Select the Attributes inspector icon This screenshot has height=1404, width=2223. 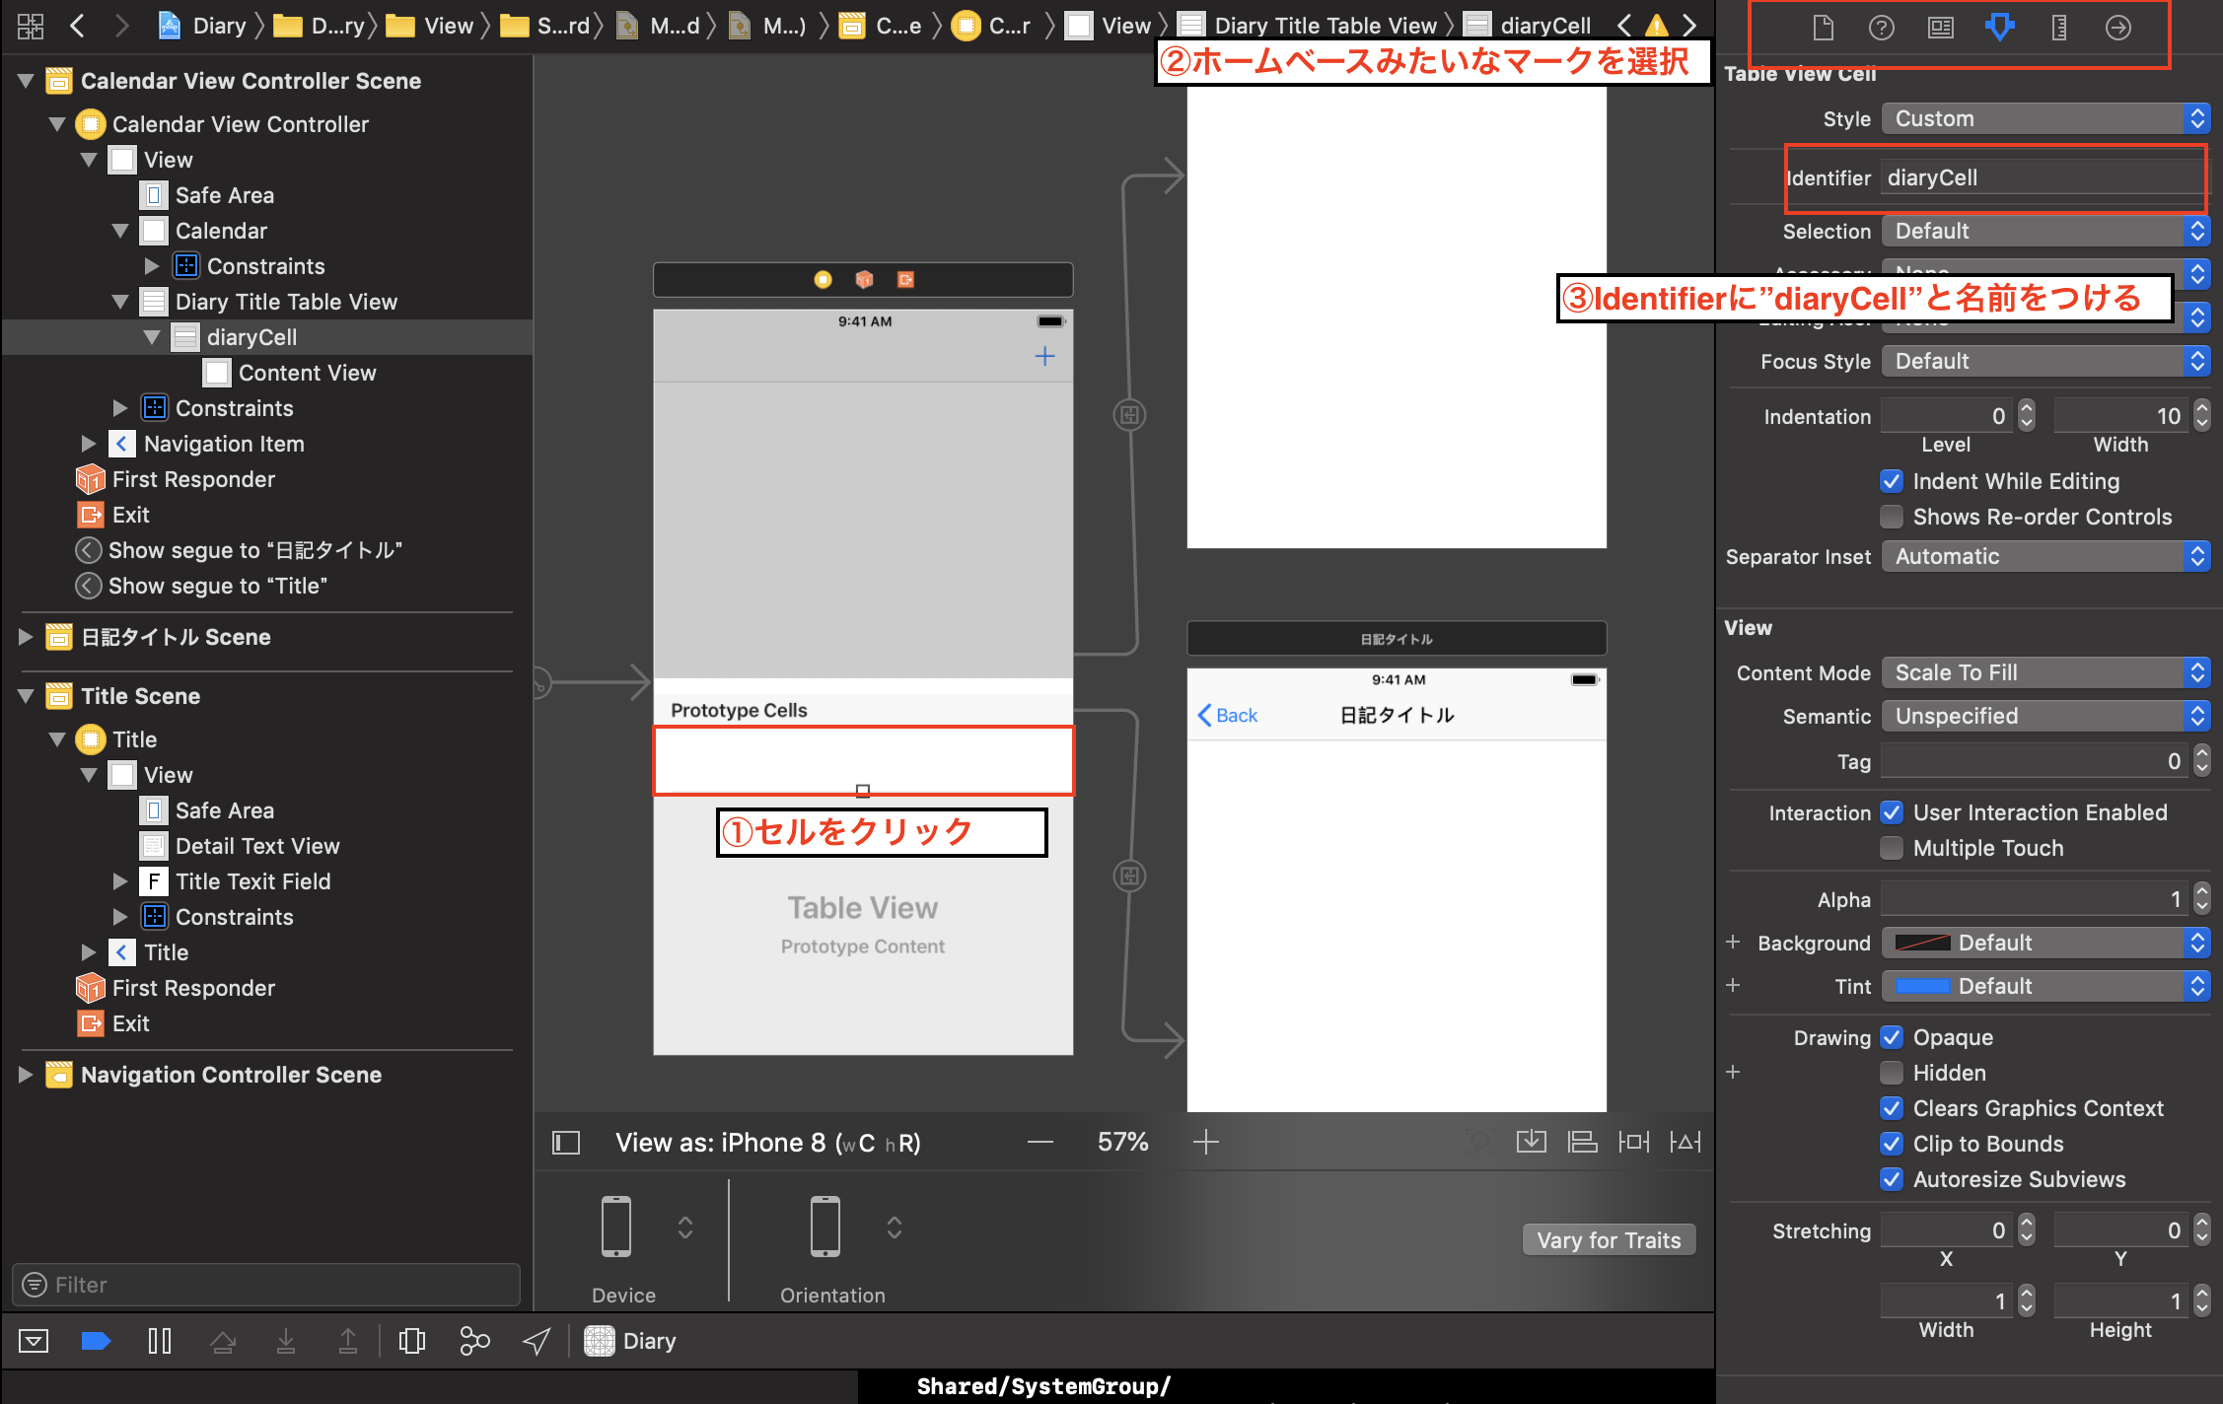point(1999,28)
